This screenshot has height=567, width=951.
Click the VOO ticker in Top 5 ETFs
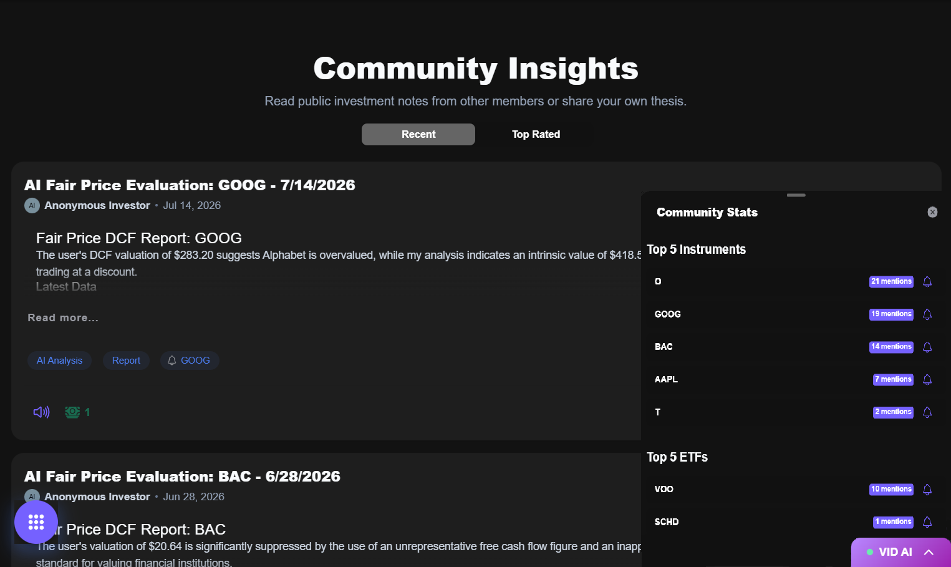pos(664,489)
